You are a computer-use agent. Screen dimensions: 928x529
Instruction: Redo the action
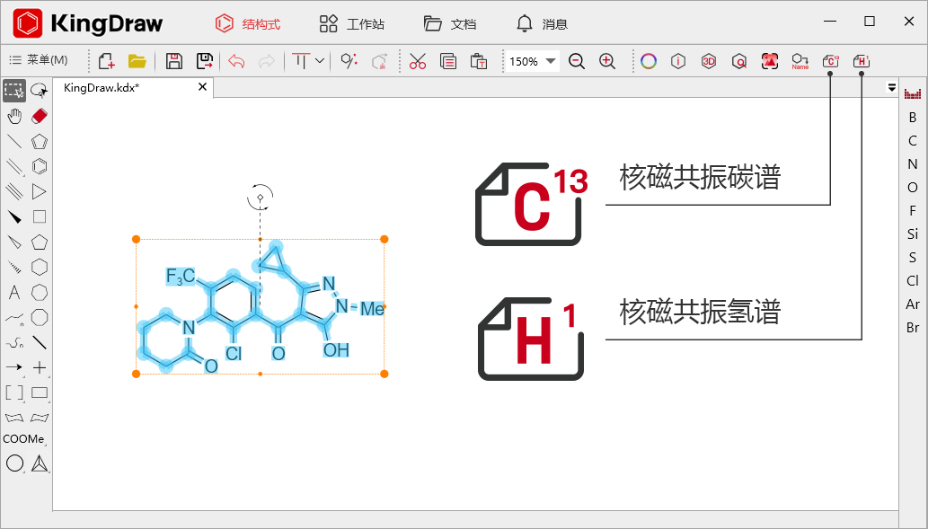pyautogui.click(x=267, y=61)
